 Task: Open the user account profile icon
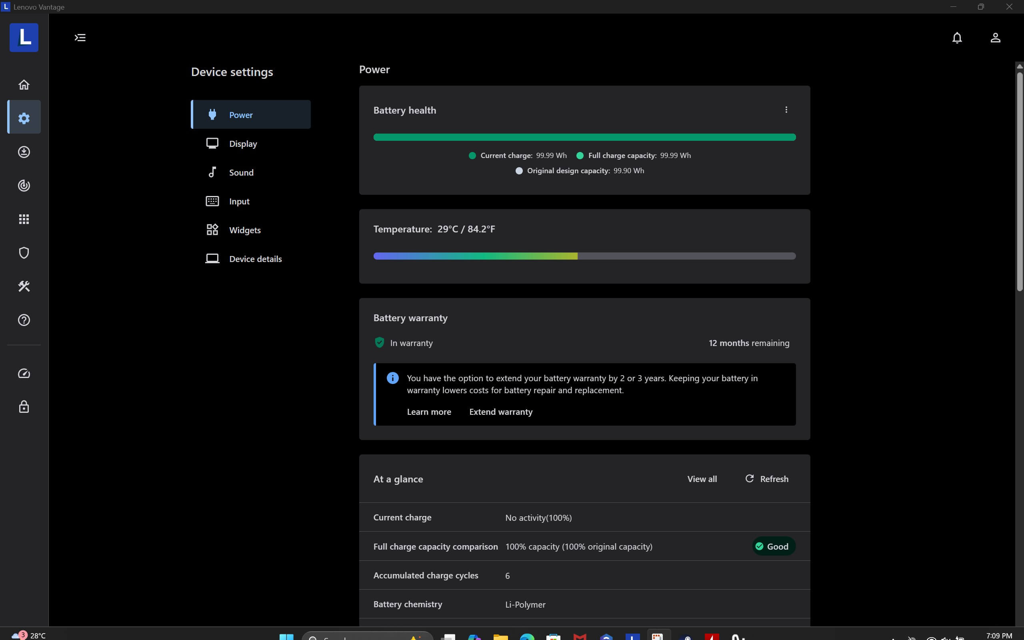point(995,38)
